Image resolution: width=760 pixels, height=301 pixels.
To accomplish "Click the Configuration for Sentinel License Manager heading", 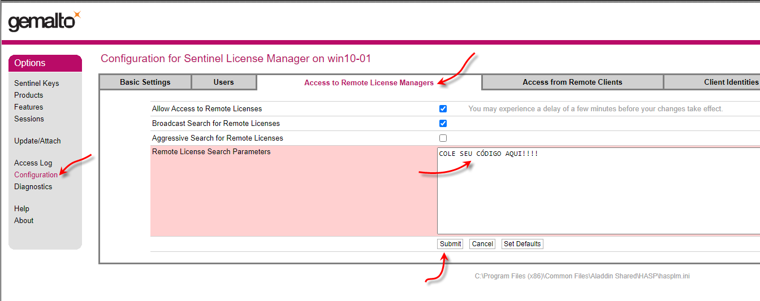I will point(236,58).
